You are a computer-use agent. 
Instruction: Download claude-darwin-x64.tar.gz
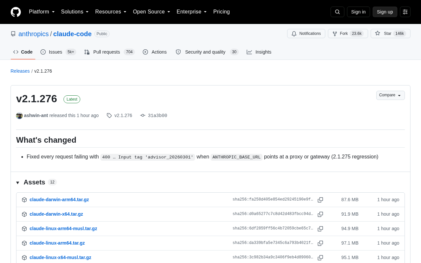click(x=56, y=214)
